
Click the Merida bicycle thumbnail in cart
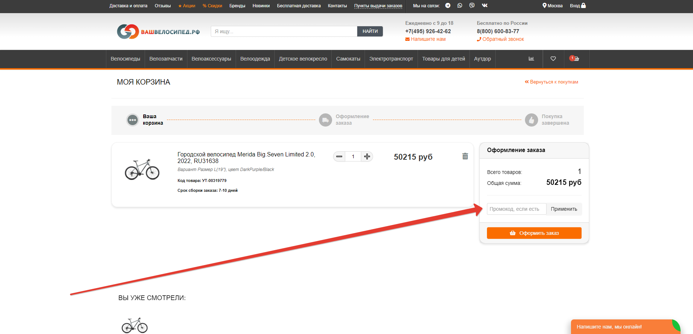coord(142,169)
